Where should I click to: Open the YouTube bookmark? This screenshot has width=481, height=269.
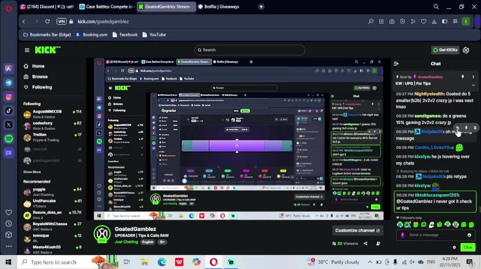tap(154, 35)
